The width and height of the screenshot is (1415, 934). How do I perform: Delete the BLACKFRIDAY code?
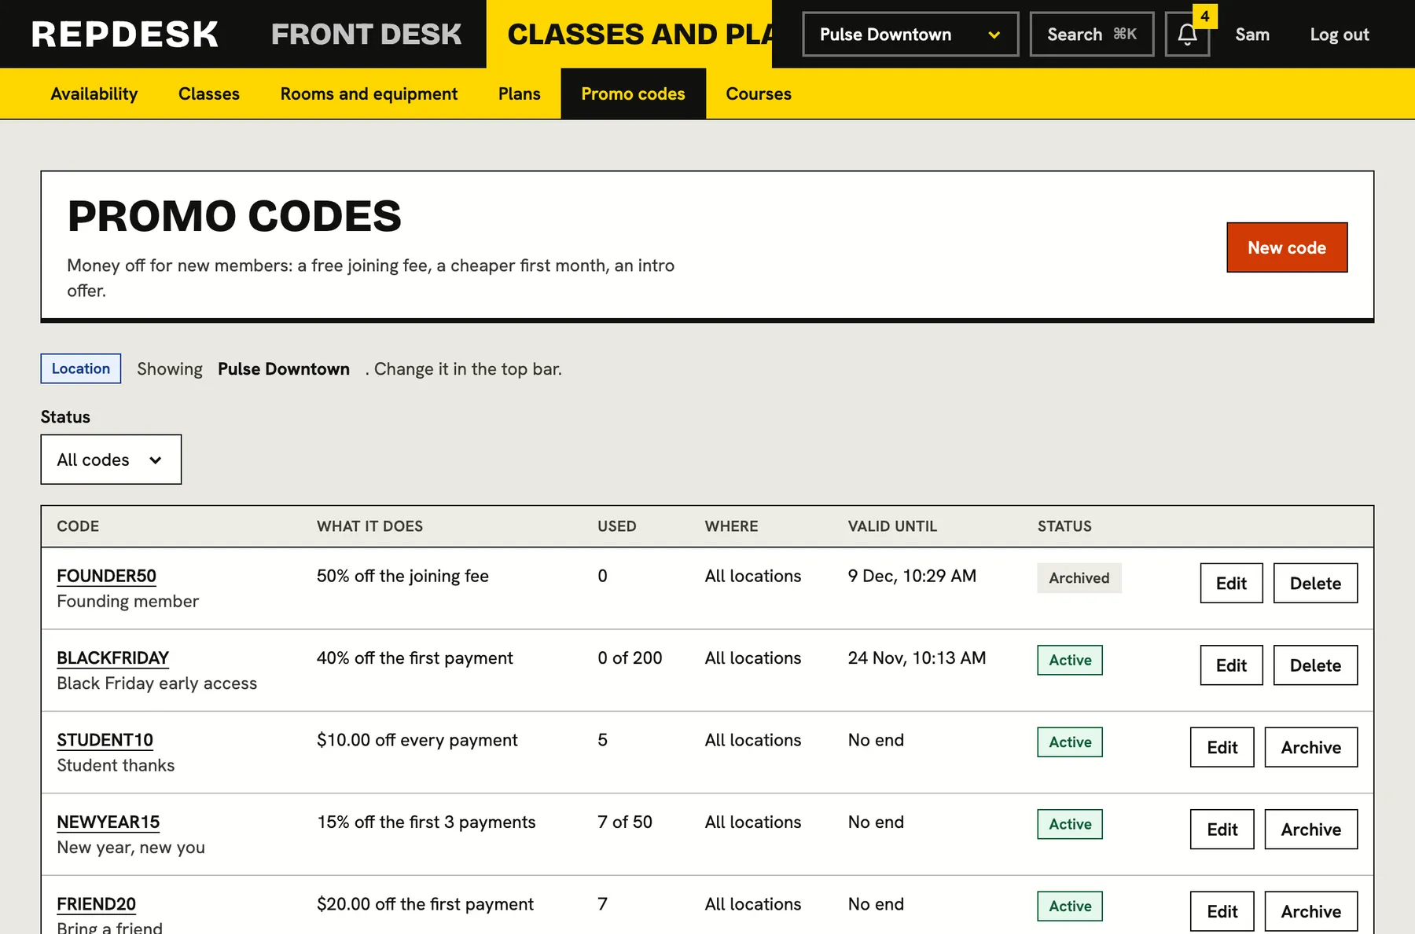click(x=1315, y=665)
